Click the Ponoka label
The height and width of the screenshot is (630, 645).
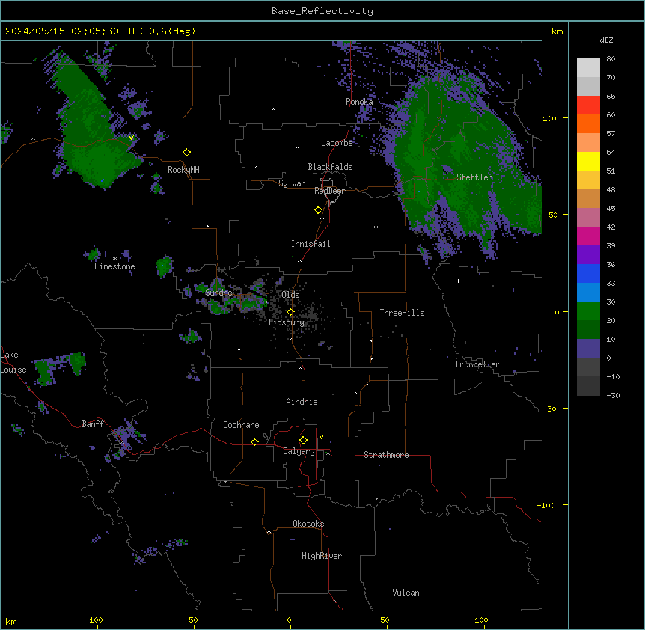pyautogui.click(x=359, y=102)
